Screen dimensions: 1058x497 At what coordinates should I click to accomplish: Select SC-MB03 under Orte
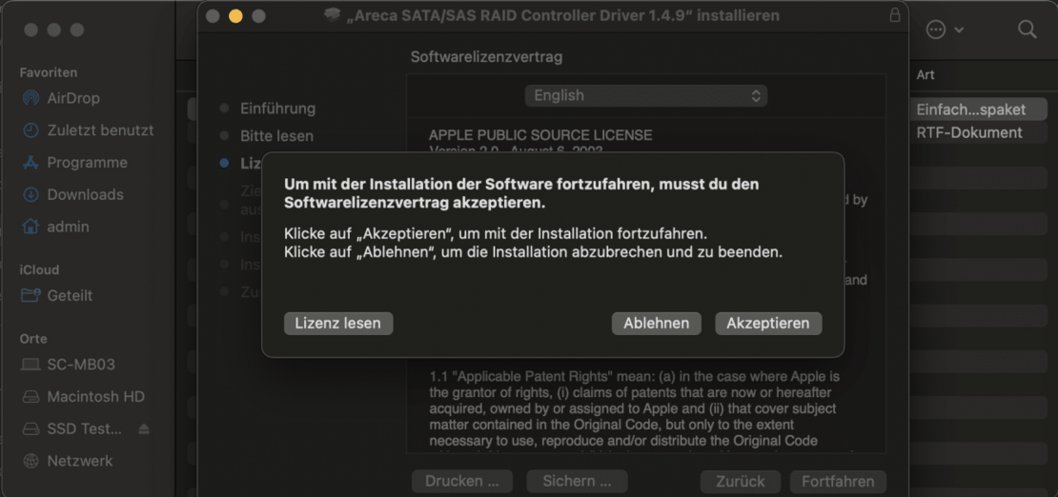click(80, 365)
